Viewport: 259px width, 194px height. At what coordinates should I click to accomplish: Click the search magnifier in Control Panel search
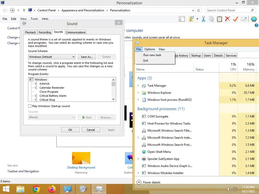coord(252,10)
